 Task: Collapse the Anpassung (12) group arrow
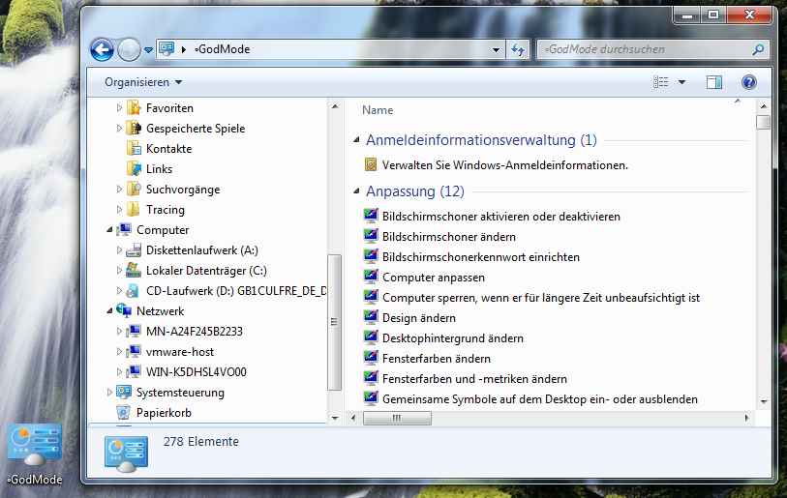pos(356,190)
